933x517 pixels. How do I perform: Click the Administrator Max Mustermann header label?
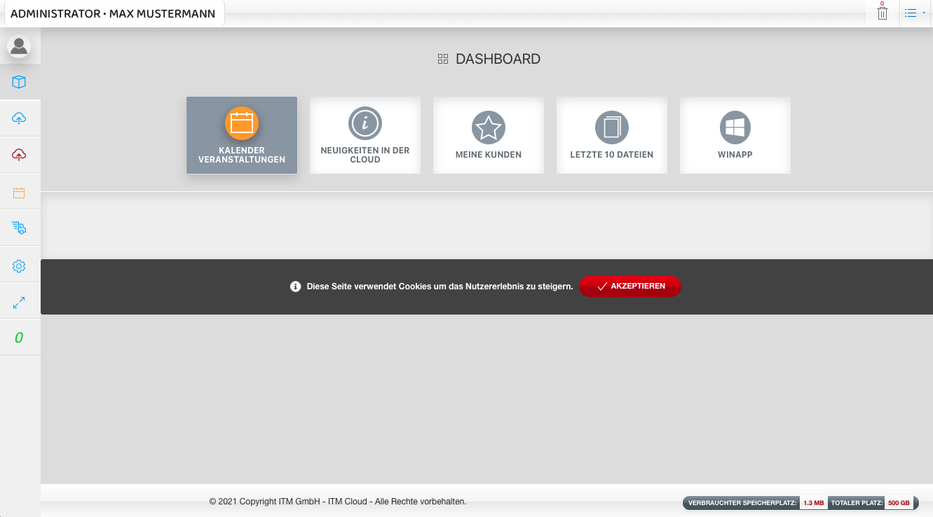(113, 13)
